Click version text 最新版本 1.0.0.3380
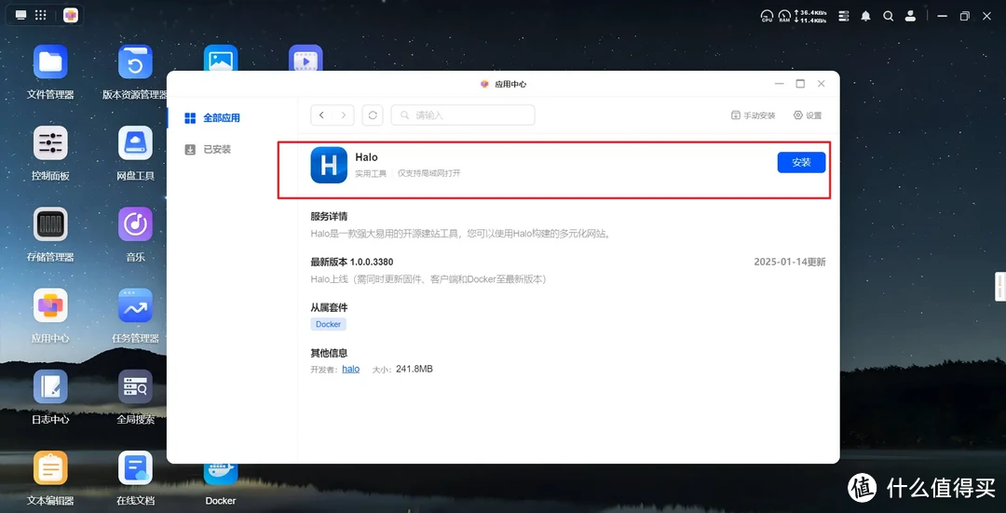Image resolution: width=1006 pixels, height=513 pixels. pyautogui.click(x=351, y=262)
